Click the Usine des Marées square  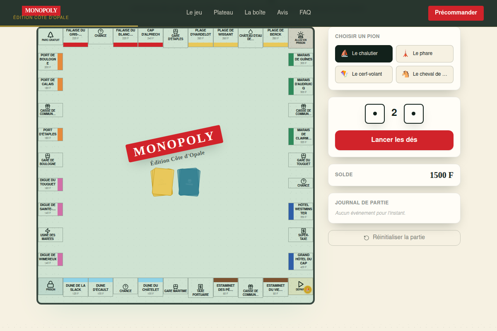(51, 235)
